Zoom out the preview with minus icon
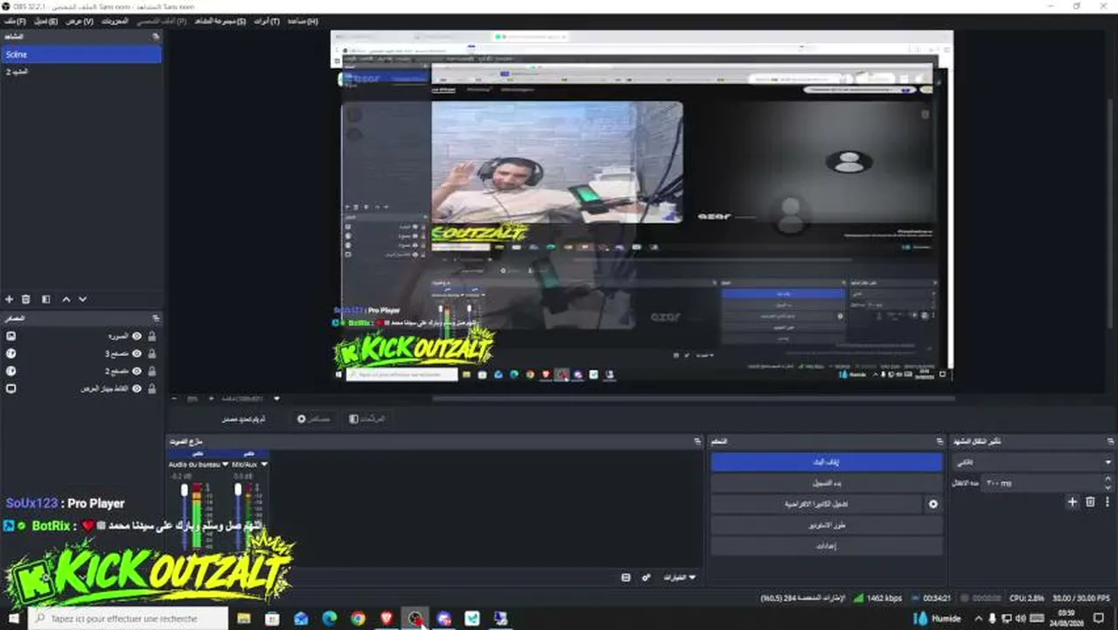The image size is (1118, 630). pyautogui.click(x=173, y=399)
